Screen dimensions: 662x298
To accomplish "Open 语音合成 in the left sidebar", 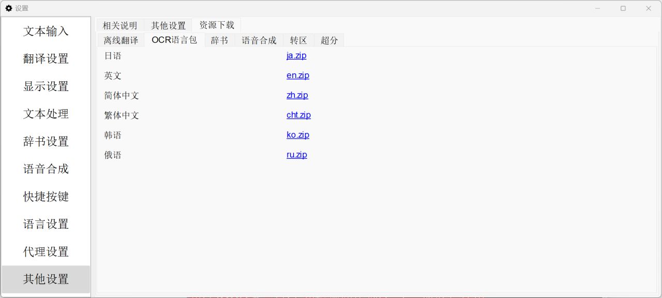I will (x=46, y=169).
